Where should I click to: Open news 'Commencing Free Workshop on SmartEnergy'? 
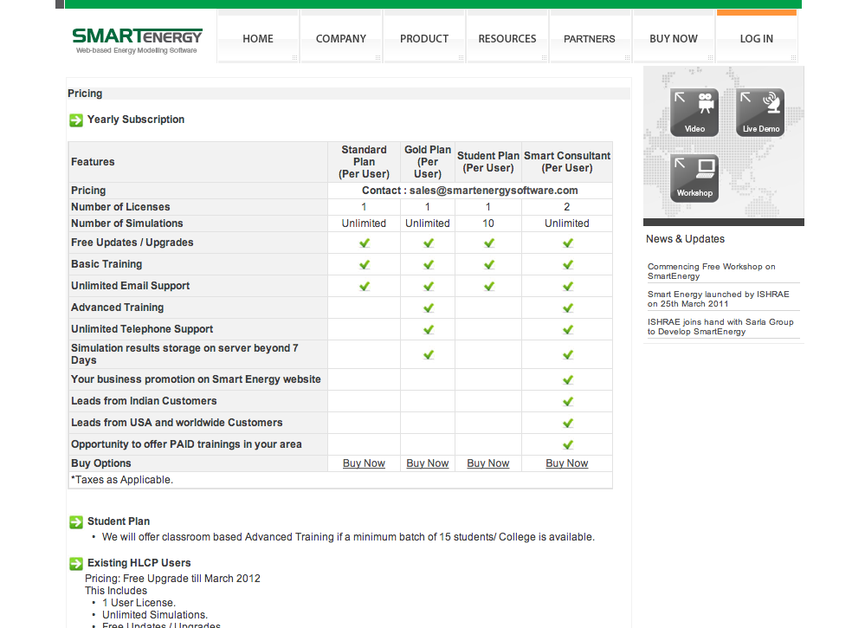pyautogui.click(x=711, y=271)
